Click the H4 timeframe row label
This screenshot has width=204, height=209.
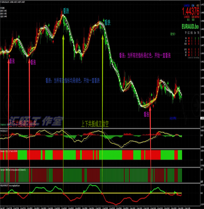(186, 38)
